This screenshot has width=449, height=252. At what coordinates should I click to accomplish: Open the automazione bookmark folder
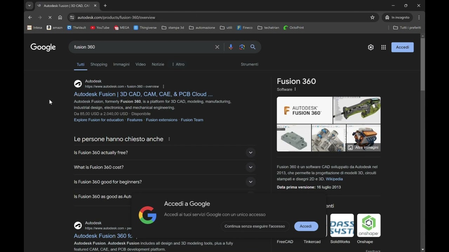pyautogui.click(x=202, y=28)
